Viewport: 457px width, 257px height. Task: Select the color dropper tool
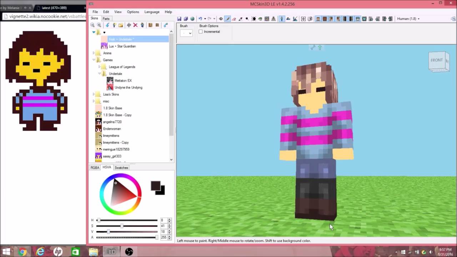[x=240, y=19]
